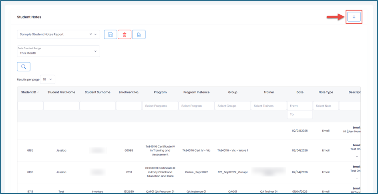Open the Select Trainers filter

(x=269, y=106)
